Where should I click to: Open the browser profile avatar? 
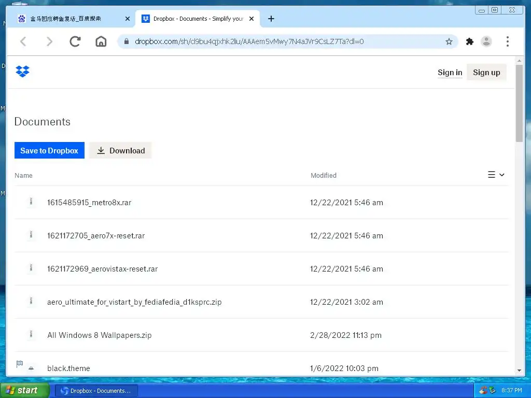(486, 41)
